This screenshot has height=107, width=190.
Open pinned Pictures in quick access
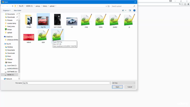pos(10,20)
